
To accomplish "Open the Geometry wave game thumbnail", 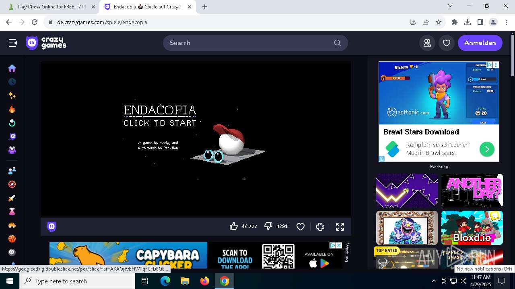I will (x=407, y=191).
